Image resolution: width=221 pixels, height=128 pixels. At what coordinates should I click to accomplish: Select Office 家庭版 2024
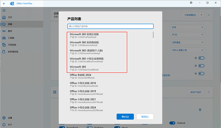110,76
